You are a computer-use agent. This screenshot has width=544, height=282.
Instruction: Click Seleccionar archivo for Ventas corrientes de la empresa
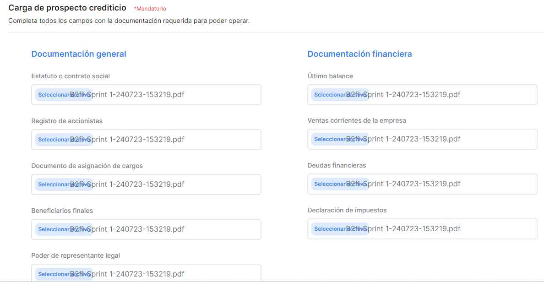(330, 139)
